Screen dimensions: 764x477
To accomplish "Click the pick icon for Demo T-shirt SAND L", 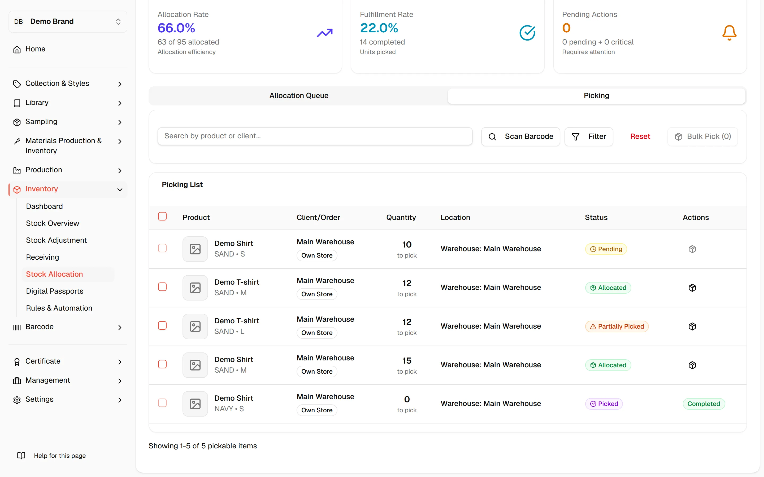I will (692, 326).
